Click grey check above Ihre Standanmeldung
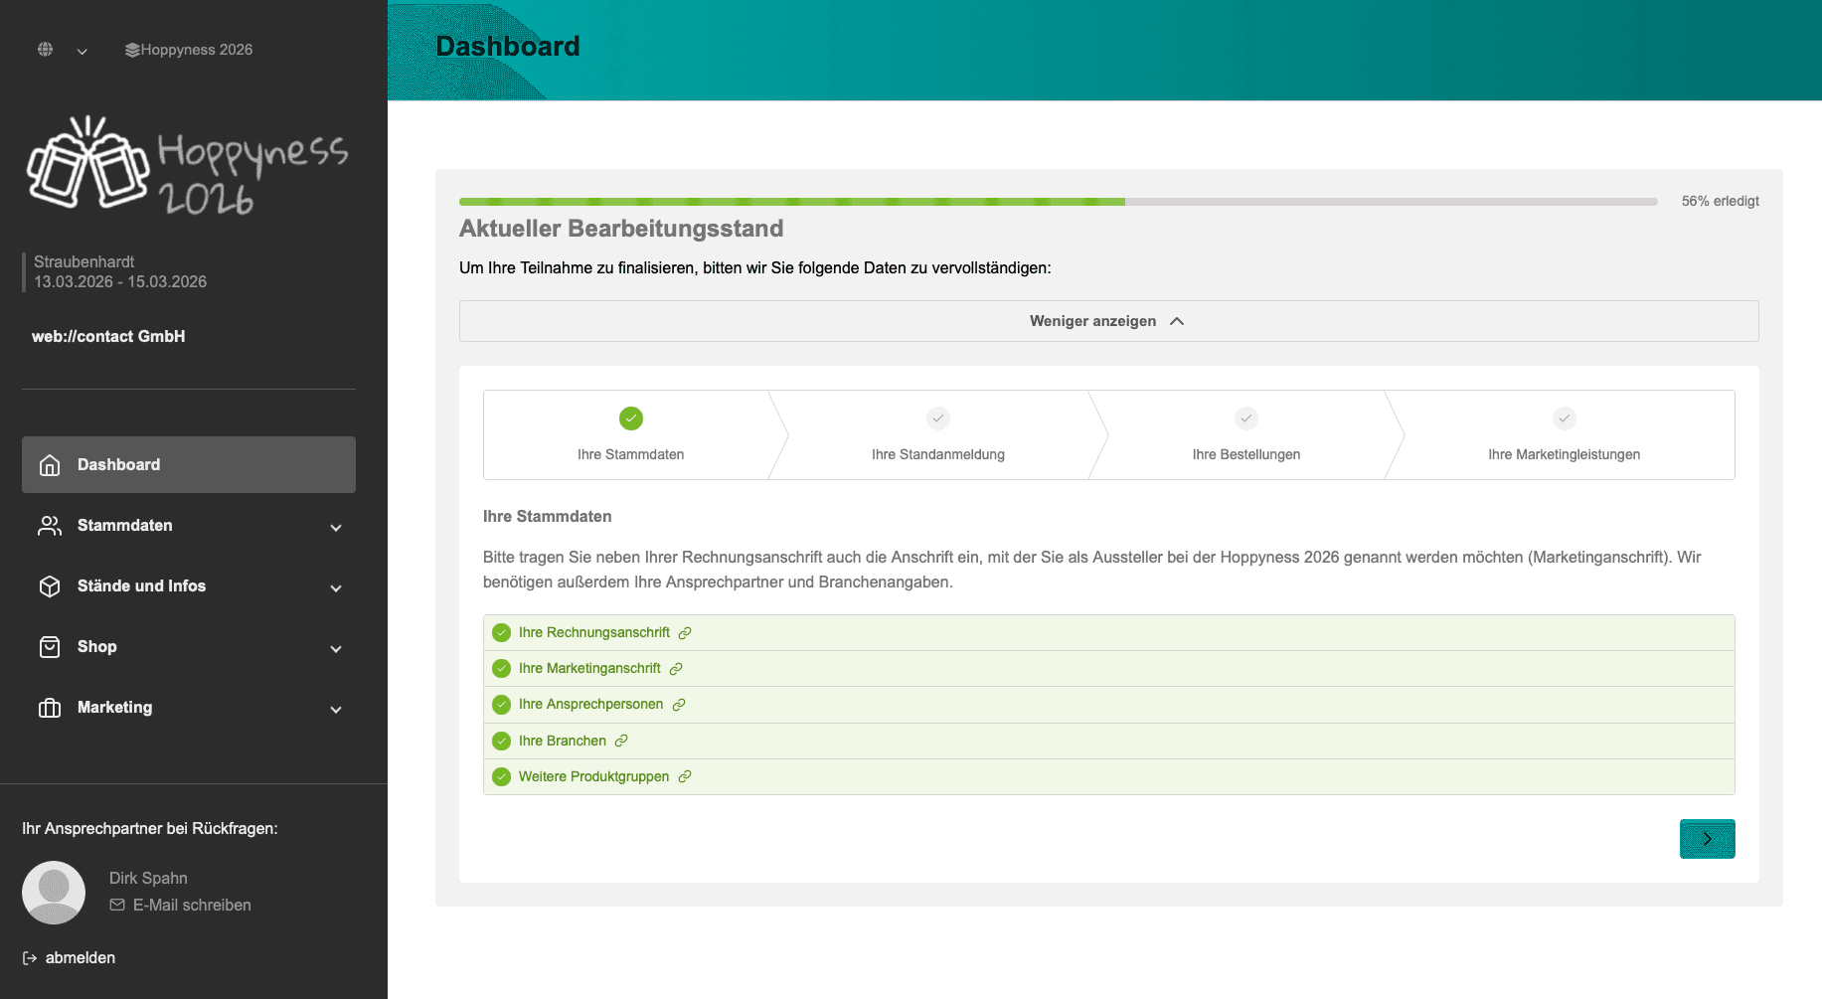 (938, 418)
